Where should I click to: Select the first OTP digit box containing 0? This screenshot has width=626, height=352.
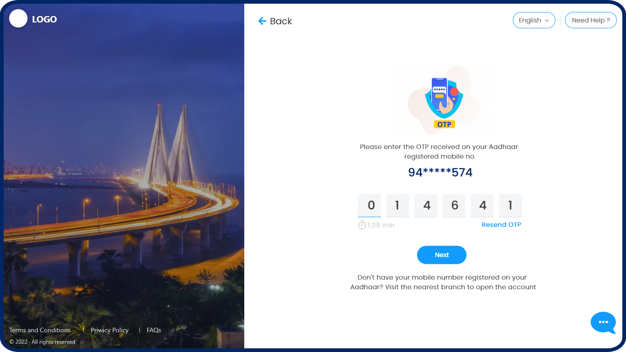(369, 205)
